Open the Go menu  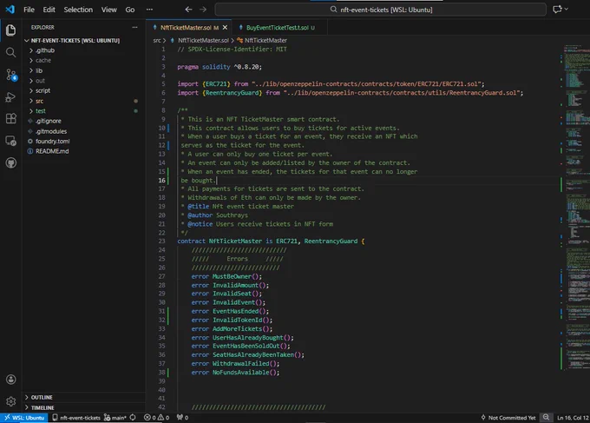[x=130, y=10]
